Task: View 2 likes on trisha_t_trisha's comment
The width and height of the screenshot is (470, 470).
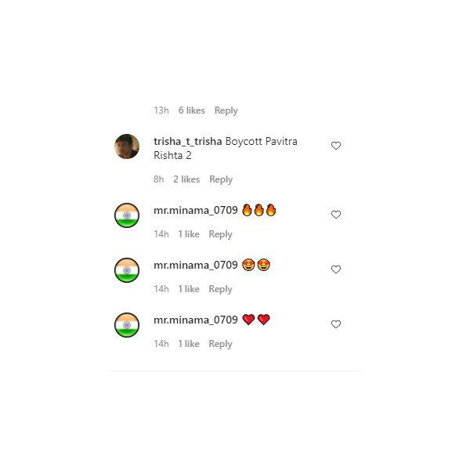Action: [x=186, y=179]
